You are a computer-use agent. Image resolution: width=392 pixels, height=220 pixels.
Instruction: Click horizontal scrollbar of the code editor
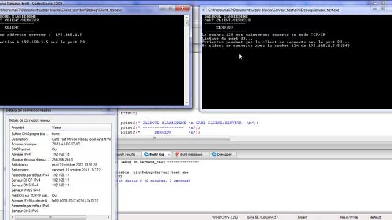pyautogui.click(x=174, y=138)
